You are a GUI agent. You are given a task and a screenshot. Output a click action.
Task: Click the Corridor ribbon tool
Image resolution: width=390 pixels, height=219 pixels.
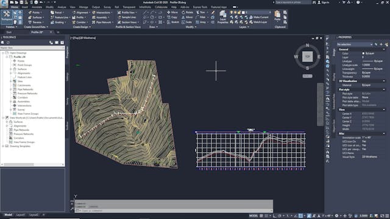coord(80,22)
